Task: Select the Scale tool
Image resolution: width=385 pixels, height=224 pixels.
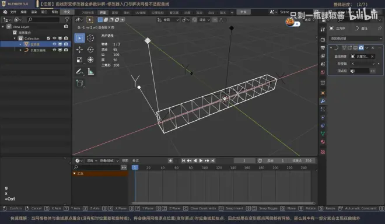Action: click(79, 60)
